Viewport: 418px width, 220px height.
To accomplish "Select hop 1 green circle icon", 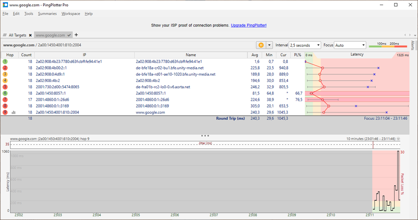I will [5, 61].
